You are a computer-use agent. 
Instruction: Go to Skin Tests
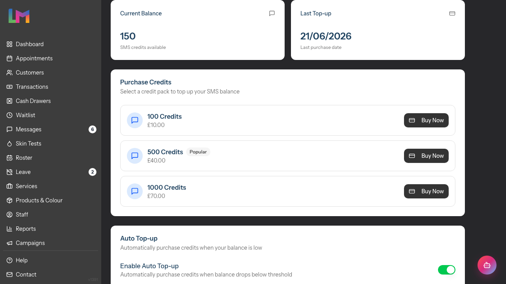click(51, 144)
